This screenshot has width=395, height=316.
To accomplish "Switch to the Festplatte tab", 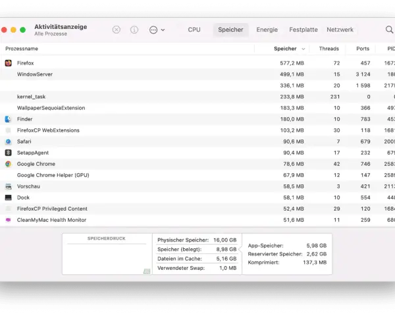I will pyautogui.click(x=303, y=30).
